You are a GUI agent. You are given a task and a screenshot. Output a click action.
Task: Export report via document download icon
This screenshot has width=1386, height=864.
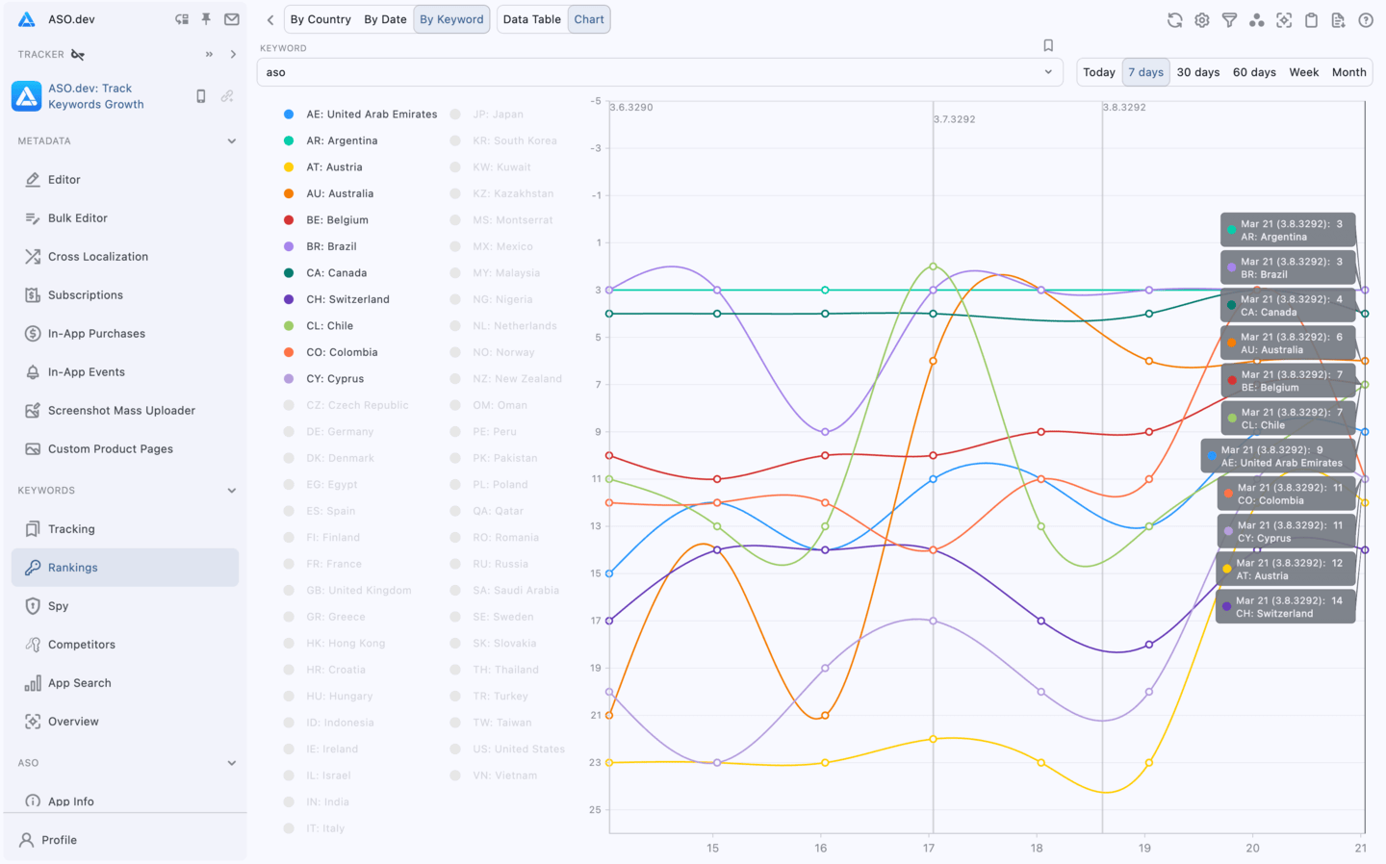pos(1338,19)
